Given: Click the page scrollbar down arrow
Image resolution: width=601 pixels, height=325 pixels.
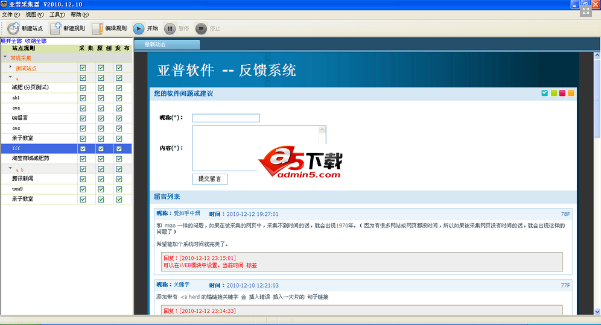Looking at the screenshot, I should [x=597, y=312].
